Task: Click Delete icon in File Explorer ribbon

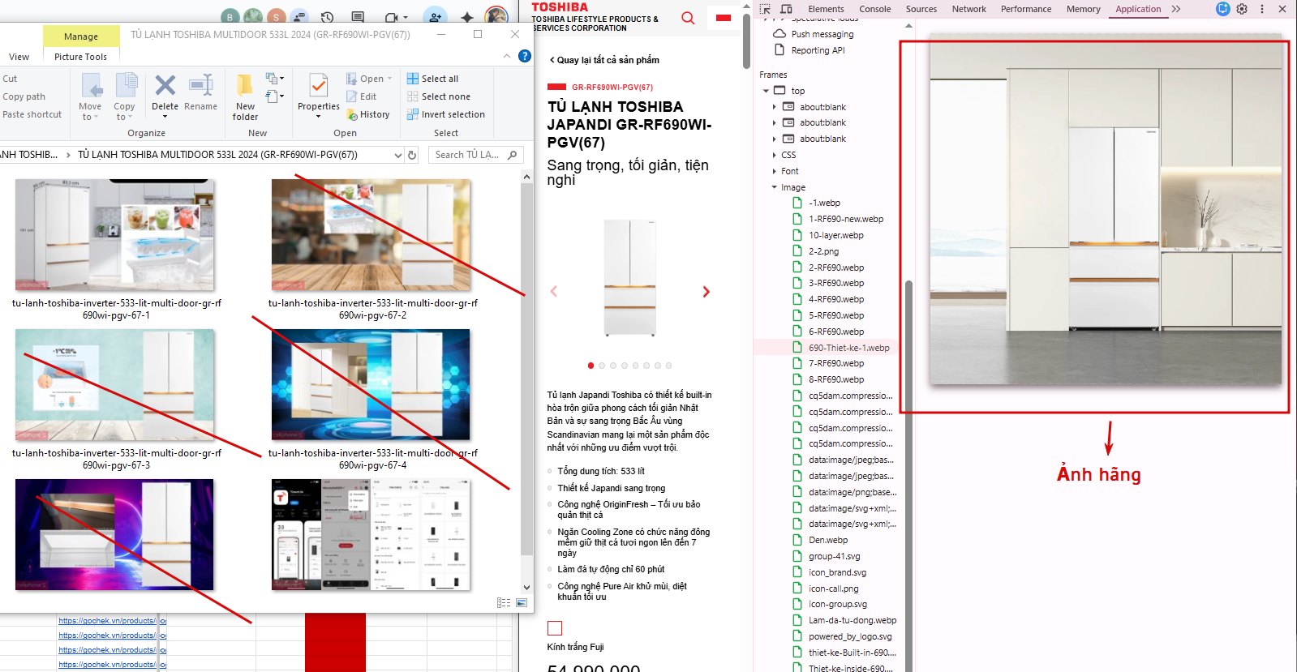Action: click(165, 85)
